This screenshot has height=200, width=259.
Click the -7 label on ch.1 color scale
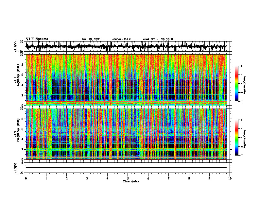[x=241, y=101]
